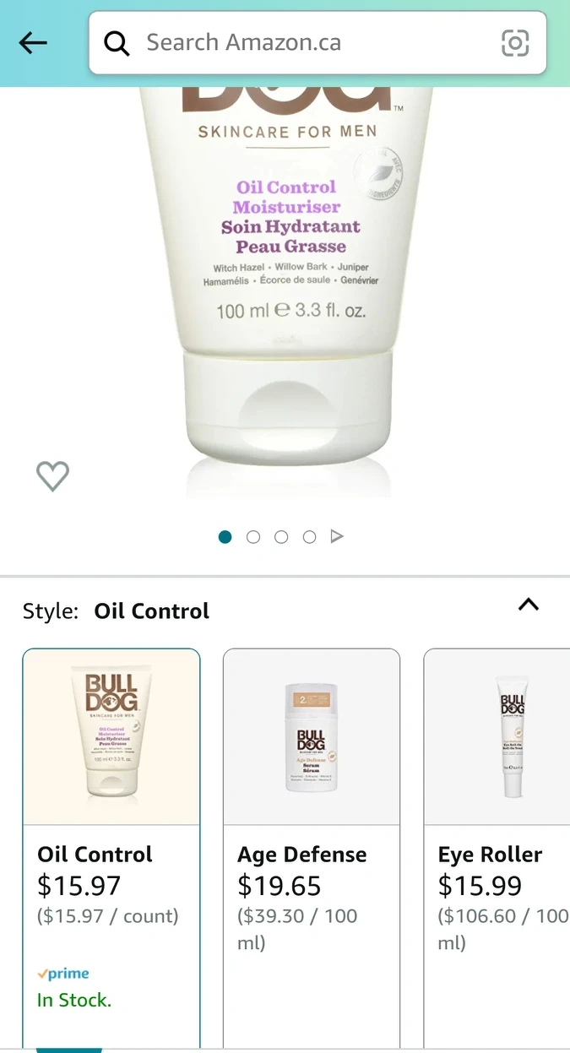570x1053 pixels.
Task: Collapse the Style section chevron
Action: click(x=529, y=604)
